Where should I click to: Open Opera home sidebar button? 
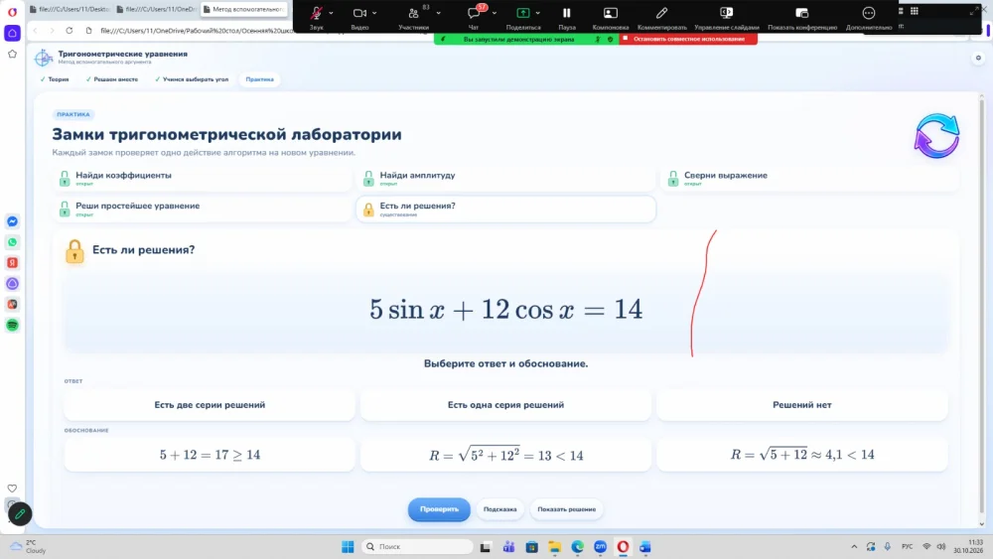point(12,33)
